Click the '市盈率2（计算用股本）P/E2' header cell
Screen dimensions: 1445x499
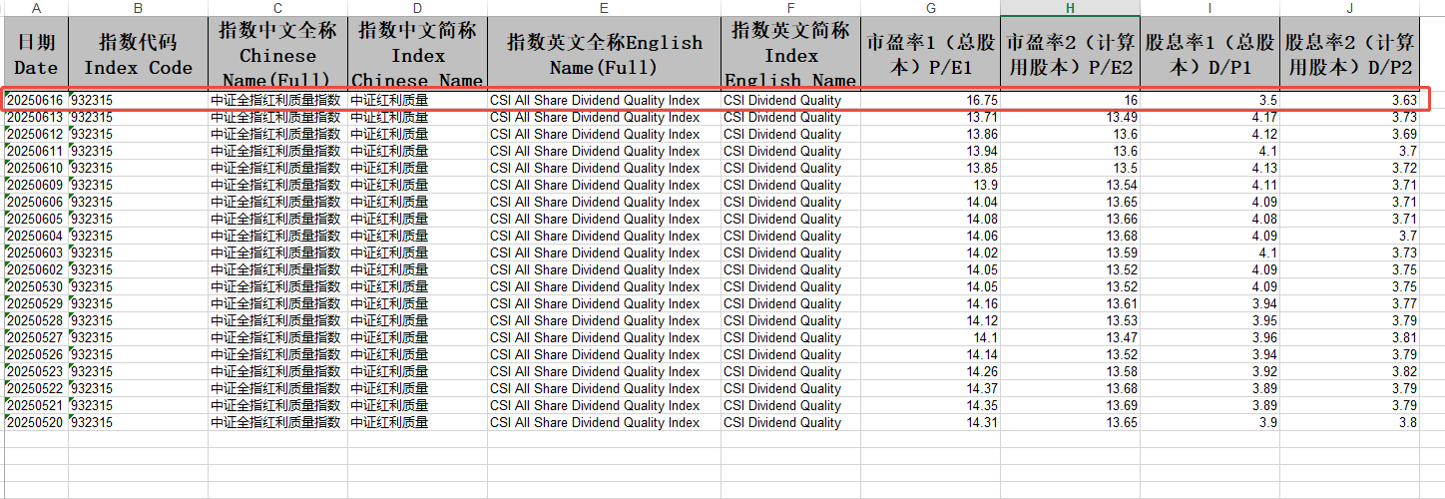(x=1070, y=52)
